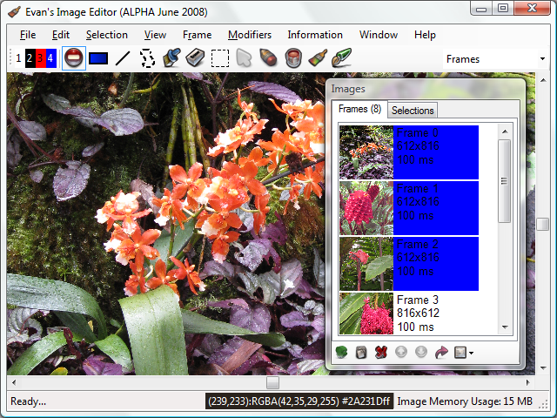Open the Information menu
Viewport: 557px width, 418px height.
[x=315, y=35]
